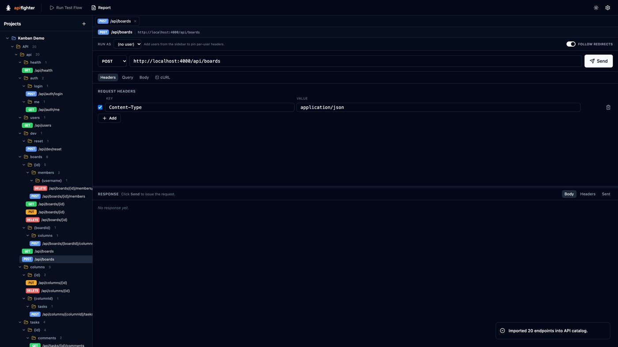Open settings via gear icon
The width and height of the screenshot is (618, 347).
(x=607, y=7)
